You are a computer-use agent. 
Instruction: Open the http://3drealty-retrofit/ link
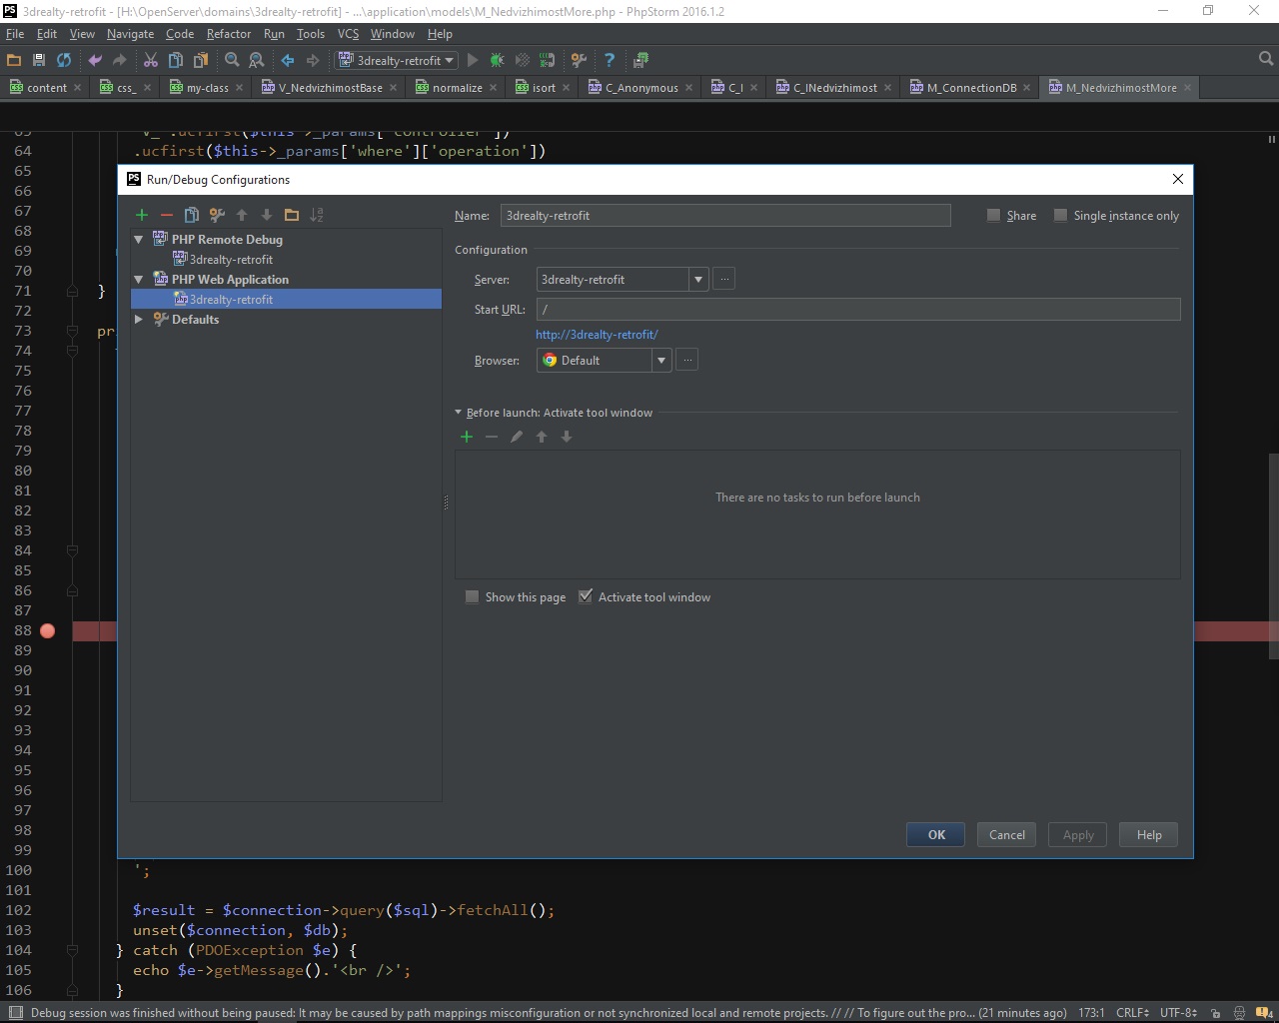pyautogui.click(x=597, y=335)
